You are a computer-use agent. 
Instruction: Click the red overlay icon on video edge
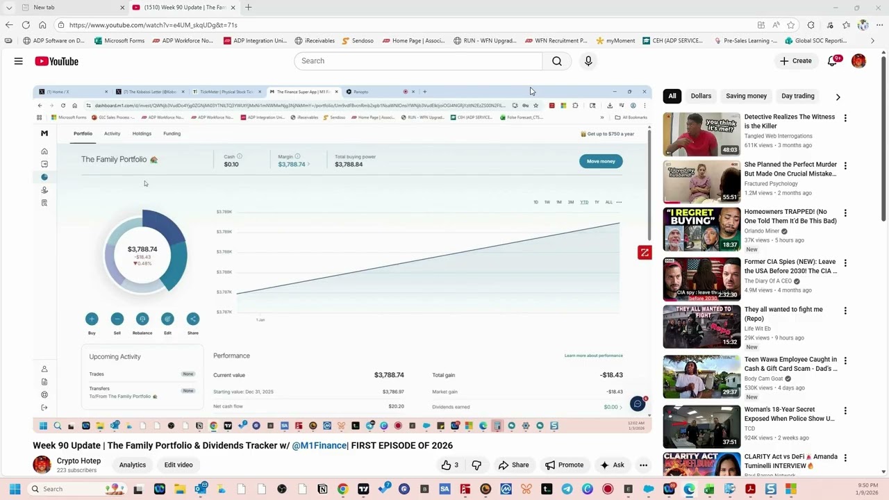pyautogui.click(x=645, y=253)
